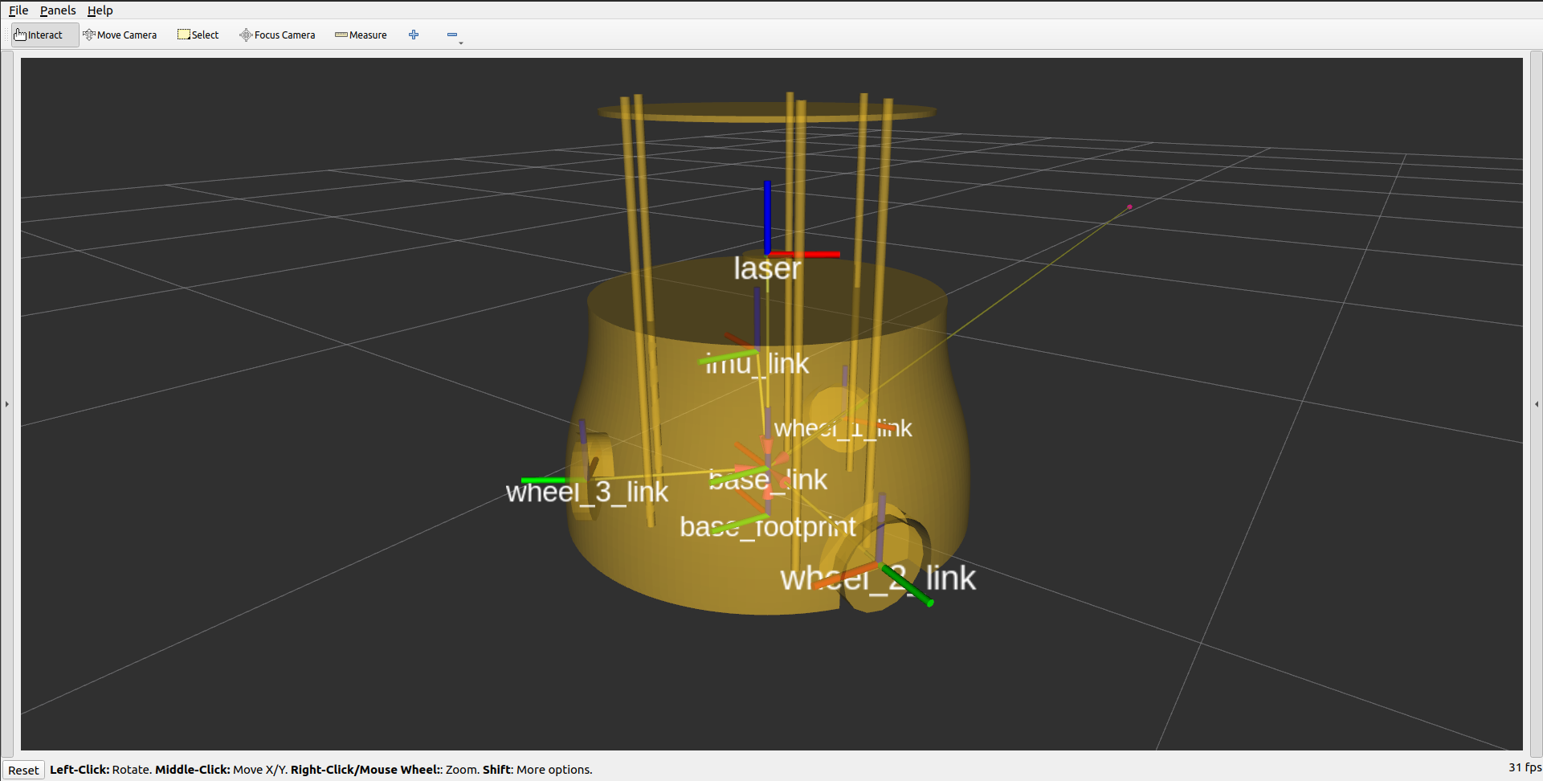Click the wheel_2_link frame label
This screenshot has width=1543, height=781.
tap(878, 579)
